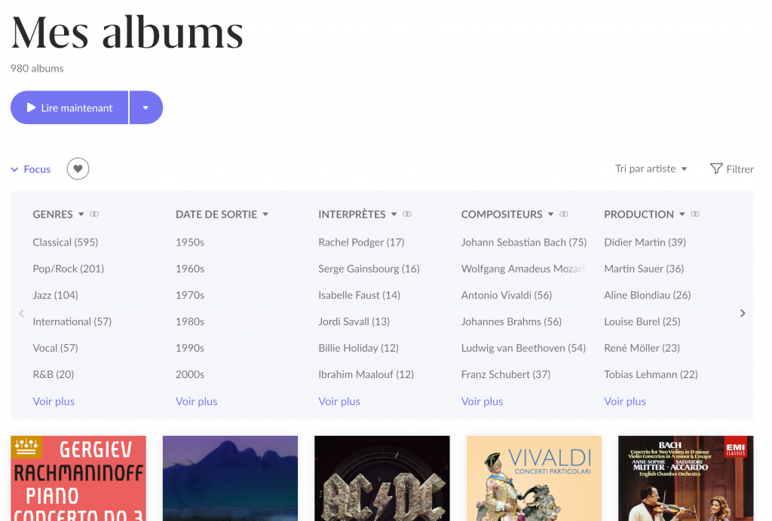The width and height of the screenshot is (772, 521).
Task: Select Johann Sebastian Bach (75) composer
Action: pyautogui.click(x=523, y=242)
